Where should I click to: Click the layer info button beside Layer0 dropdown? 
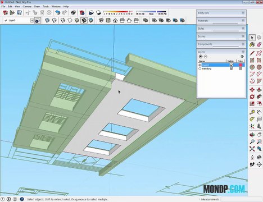(38, 20)
